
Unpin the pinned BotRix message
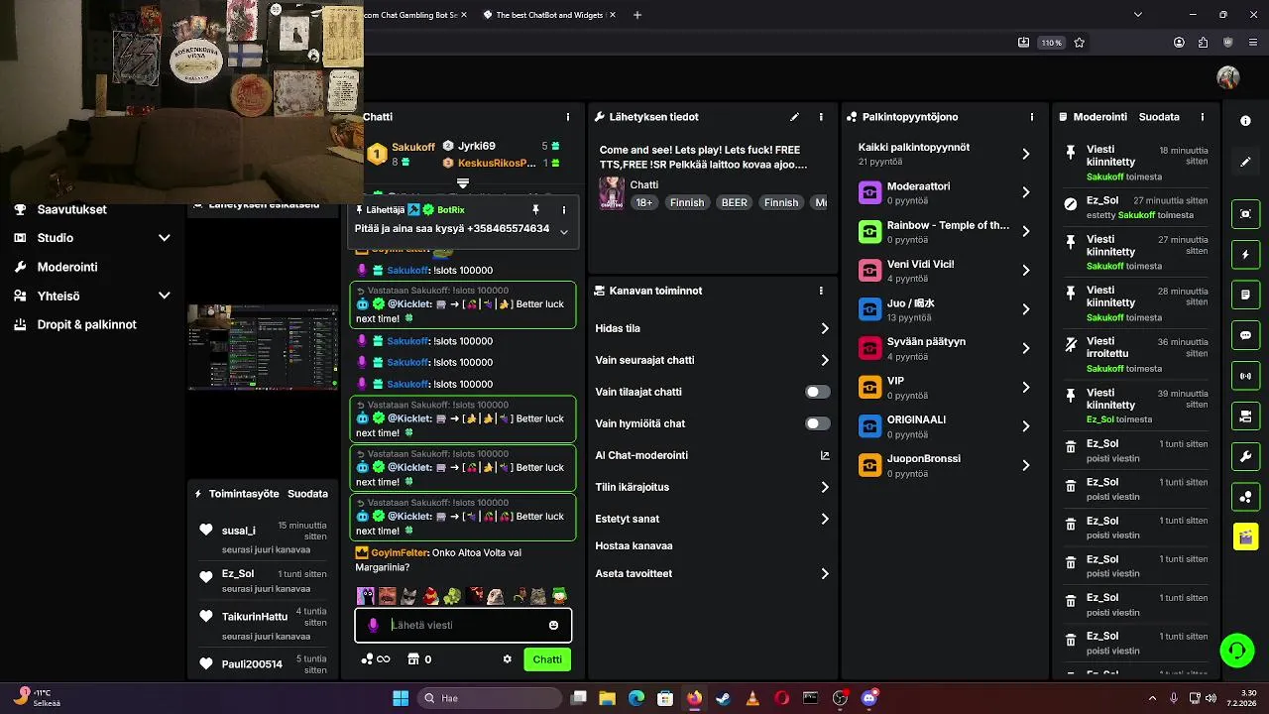pyautogui.click(x=535, y=210)
